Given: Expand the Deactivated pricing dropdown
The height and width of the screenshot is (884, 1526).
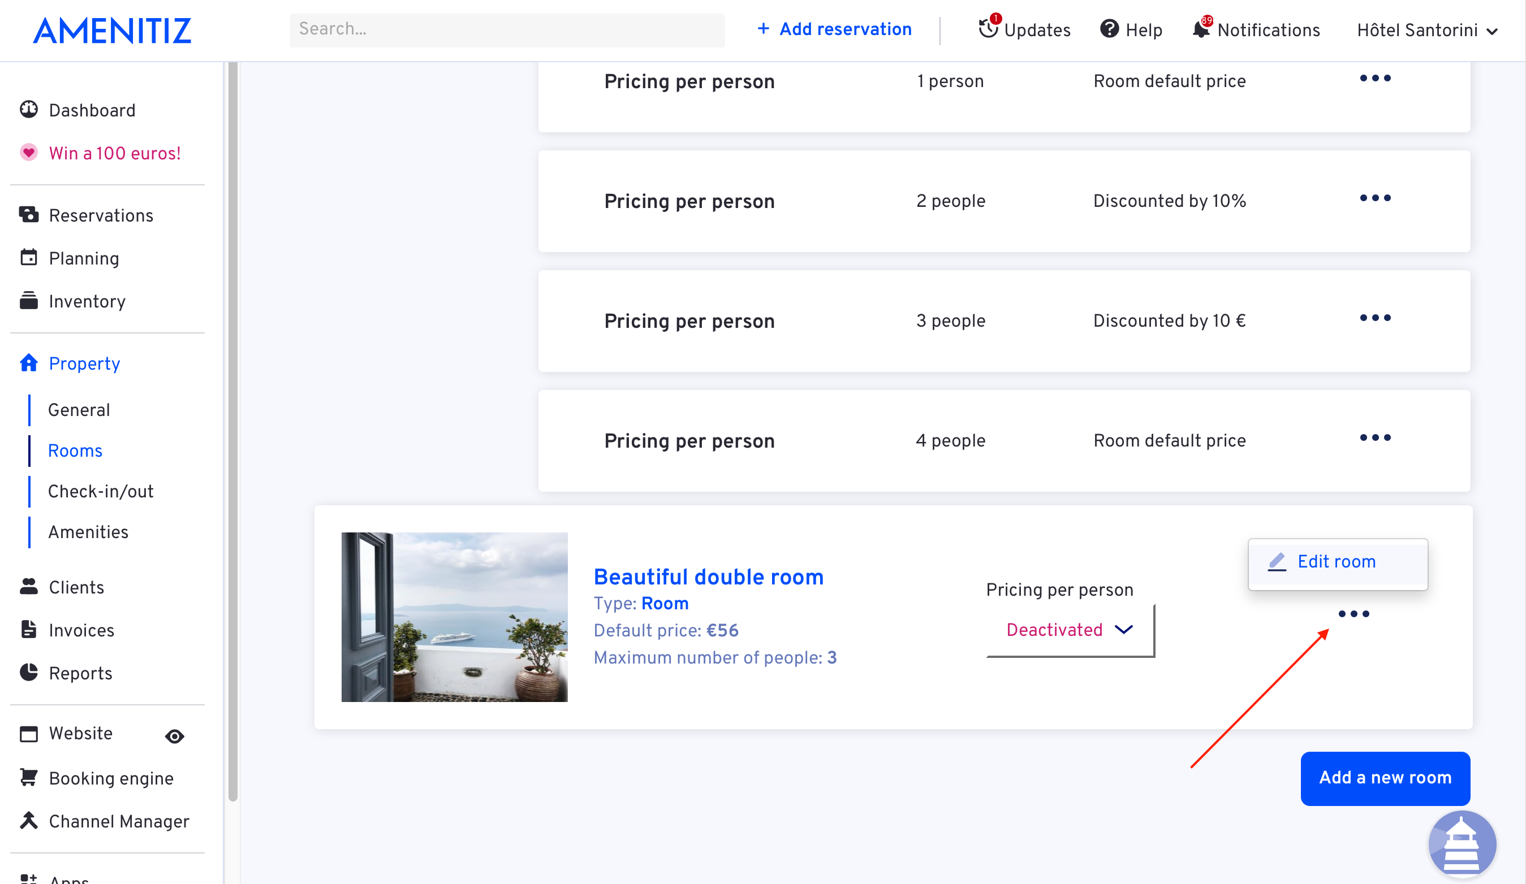Looking at the screenshot, I should click(1070, 630).
